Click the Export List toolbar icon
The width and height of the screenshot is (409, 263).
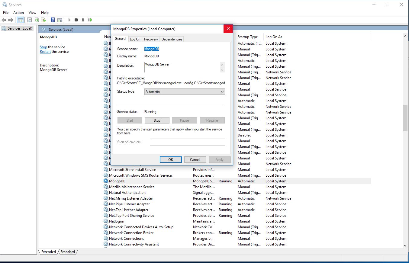click(x=43, y=20)
